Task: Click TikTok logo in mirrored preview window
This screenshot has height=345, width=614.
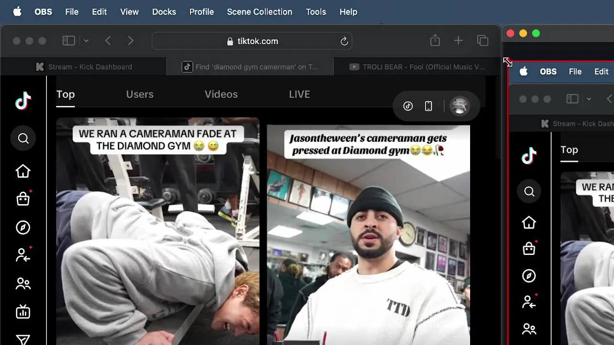Action: pos(529,156)
